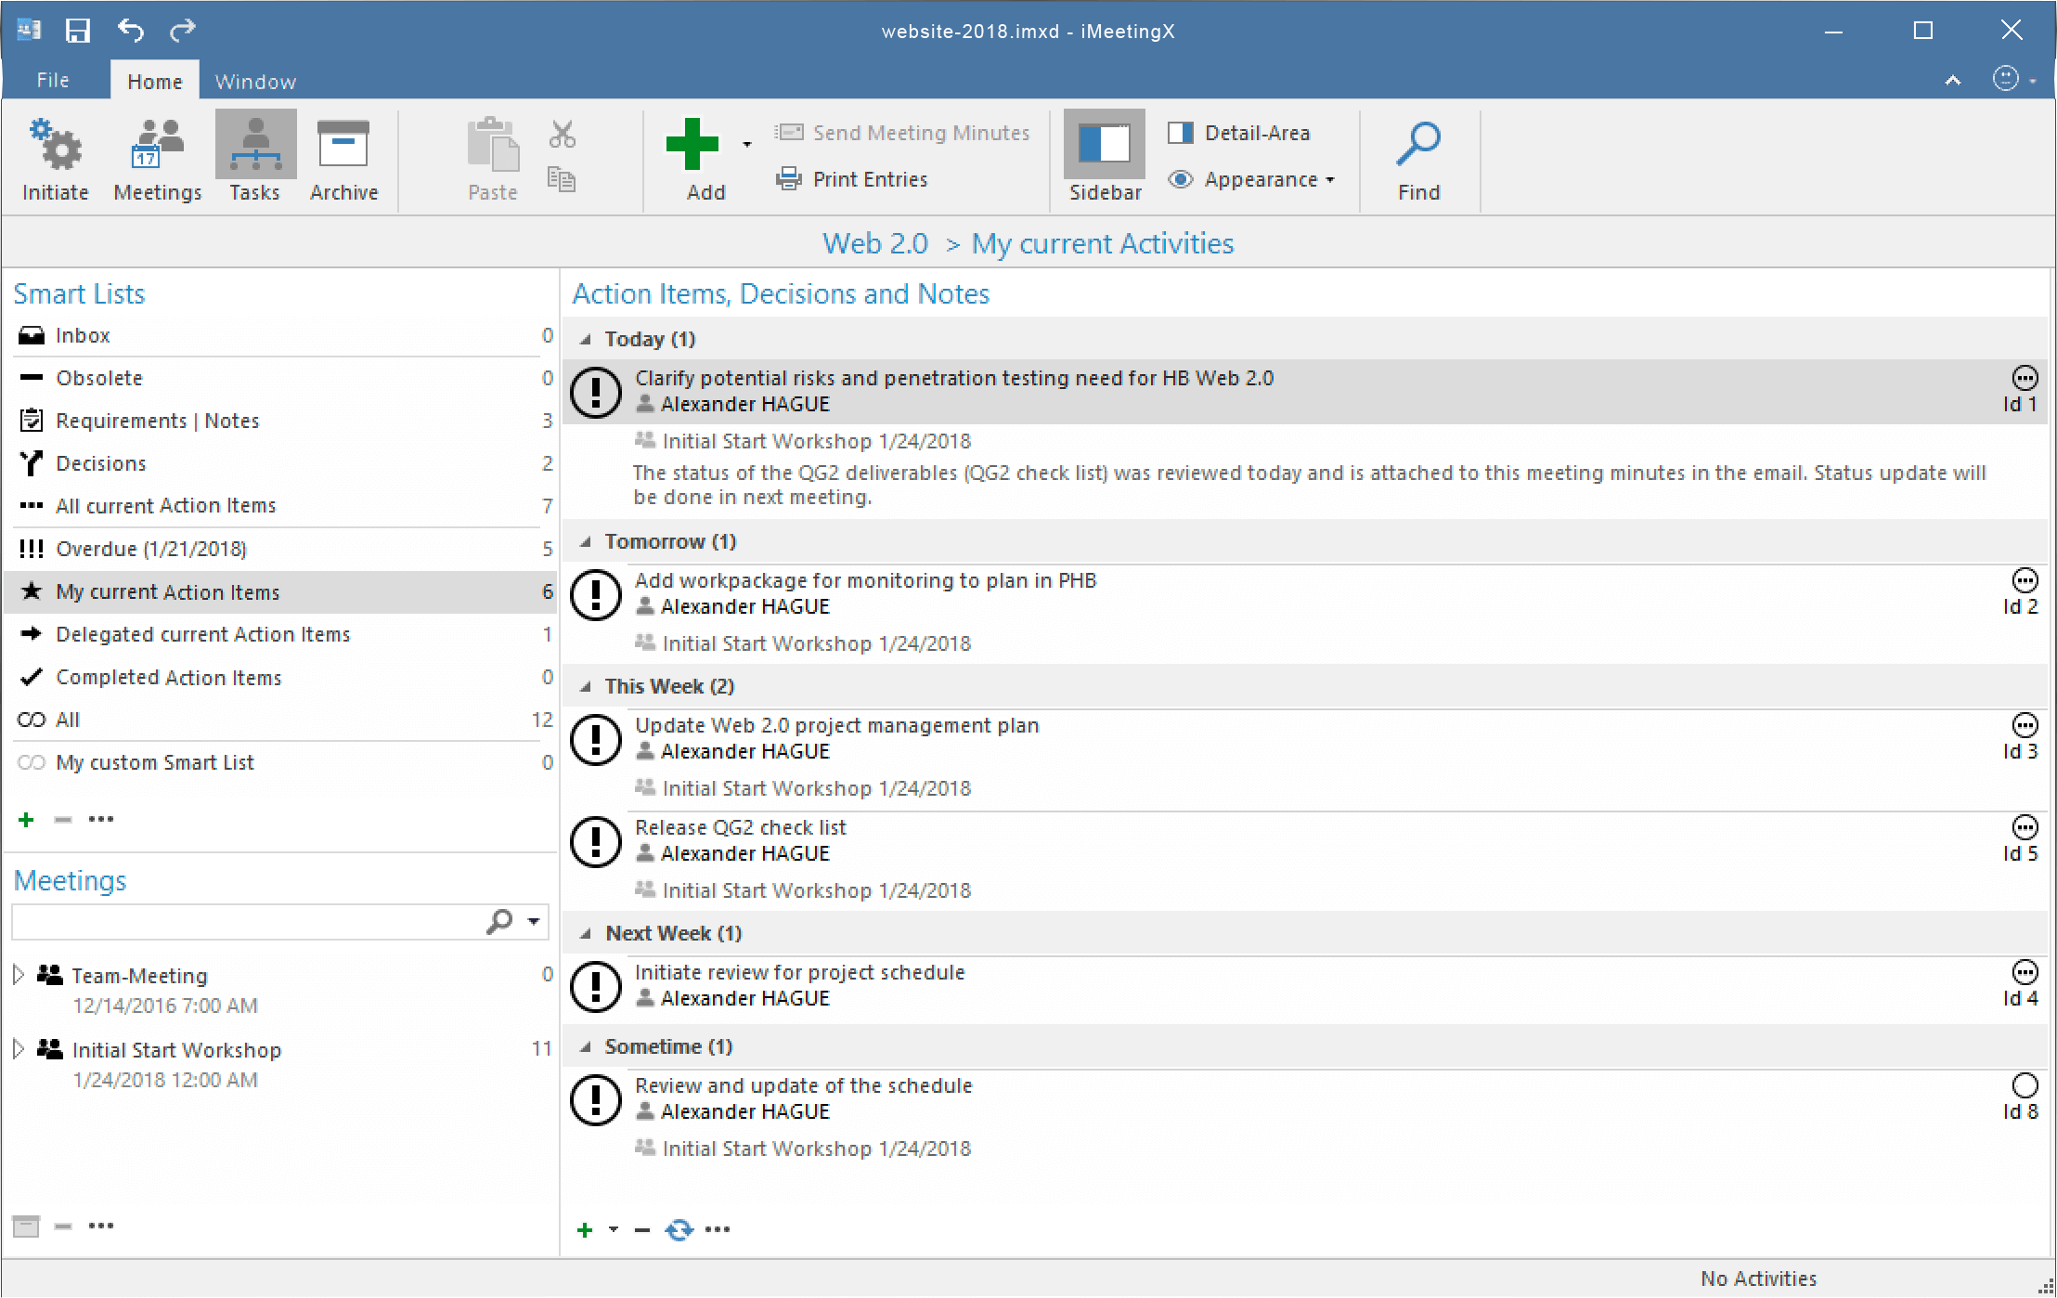Click the Save icon in title bar
2057x1298 pixels.
[x=78, y=31]
